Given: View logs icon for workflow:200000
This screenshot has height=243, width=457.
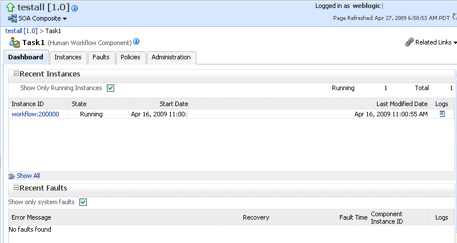Looking at the screenshot, I should pos(442,114).
